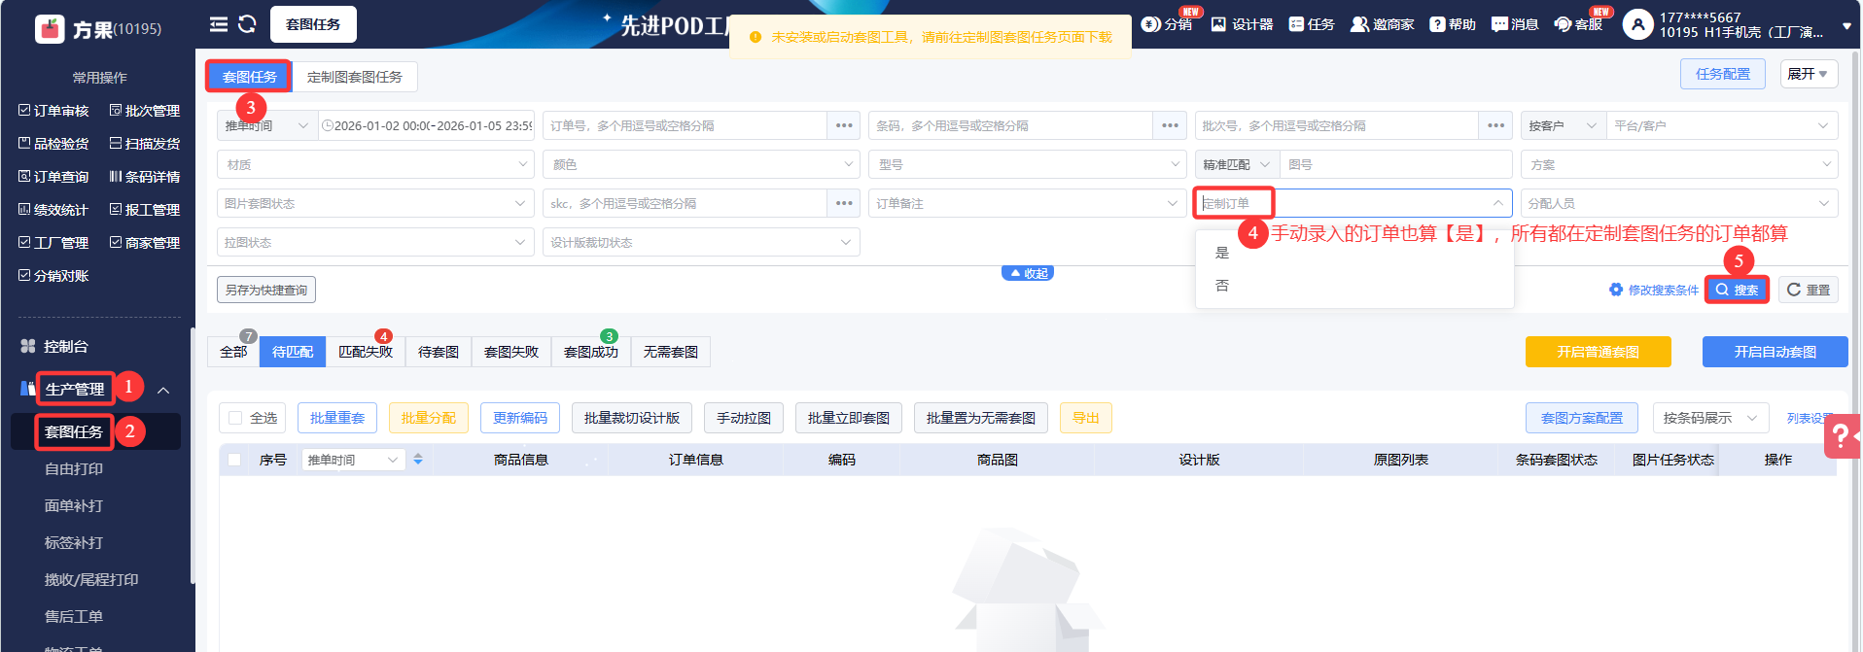Click the order number ellipsis button
Image resolution: width=1863 pixels, height=652 pixels.
(844, 125)
